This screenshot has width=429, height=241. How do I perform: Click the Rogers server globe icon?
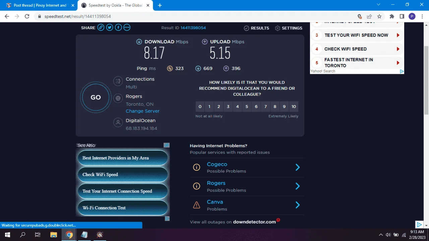[118, 98]
